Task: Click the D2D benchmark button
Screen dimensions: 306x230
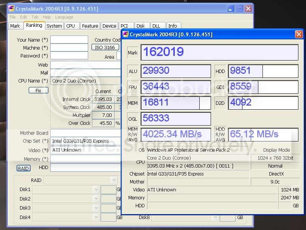Action: coord(221,103)
